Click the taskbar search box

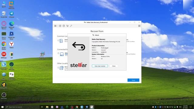(22, 107)
